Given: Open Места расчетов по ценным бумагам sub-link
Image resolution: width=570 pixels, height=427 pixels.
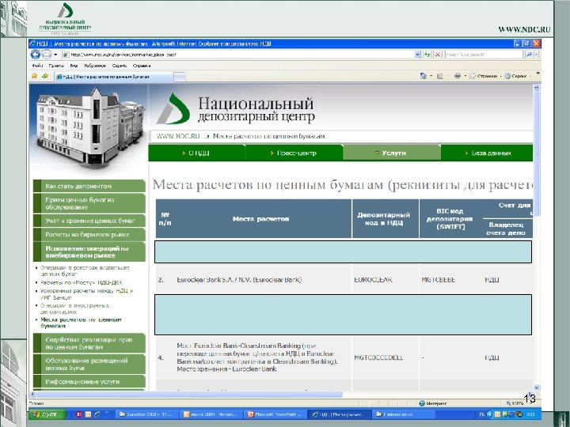Looking at the screenshot, I should pos(81,323).
